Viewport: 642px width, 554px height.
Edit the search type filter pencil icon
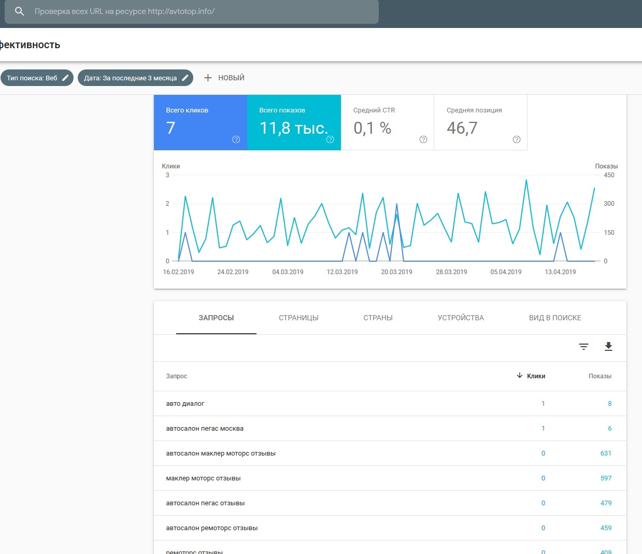[x=65, y=78]
